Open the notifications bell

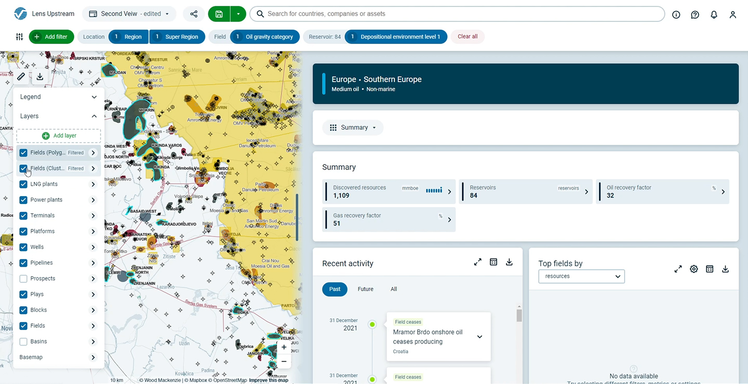pos(714,15)
